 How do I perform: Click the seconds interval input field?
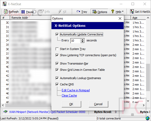click(75, 41)
